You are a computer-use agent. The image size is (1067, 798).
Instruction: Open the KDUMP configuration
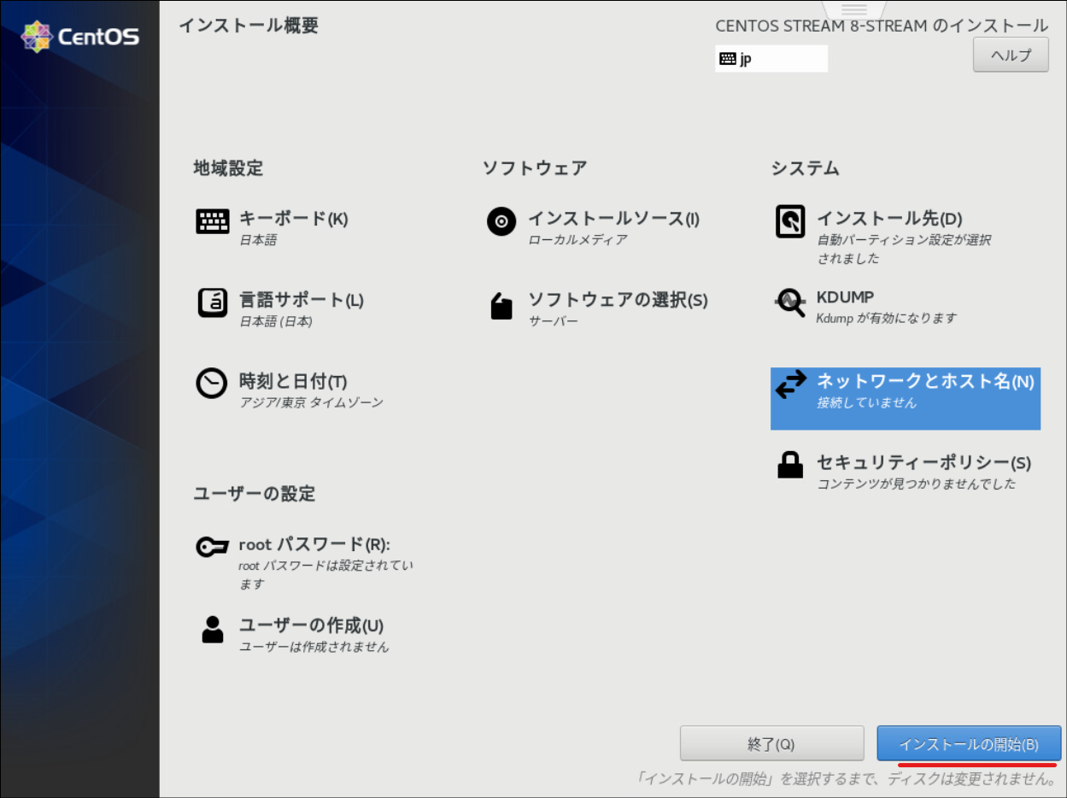coord(845,297)
